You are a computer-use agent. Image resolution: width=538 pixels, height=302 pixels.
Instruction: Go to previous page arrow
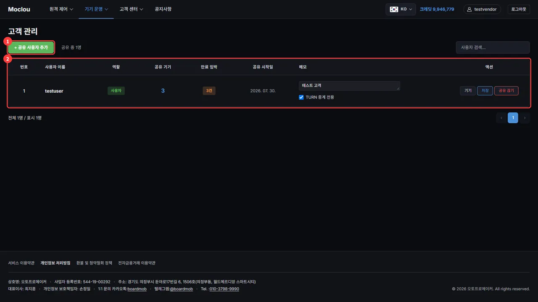point(501,118)
